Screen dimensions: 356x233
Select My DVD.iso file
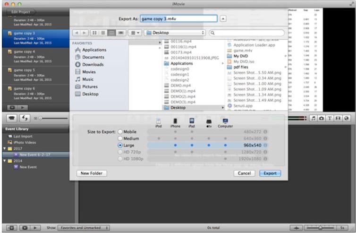coord(244,61)
